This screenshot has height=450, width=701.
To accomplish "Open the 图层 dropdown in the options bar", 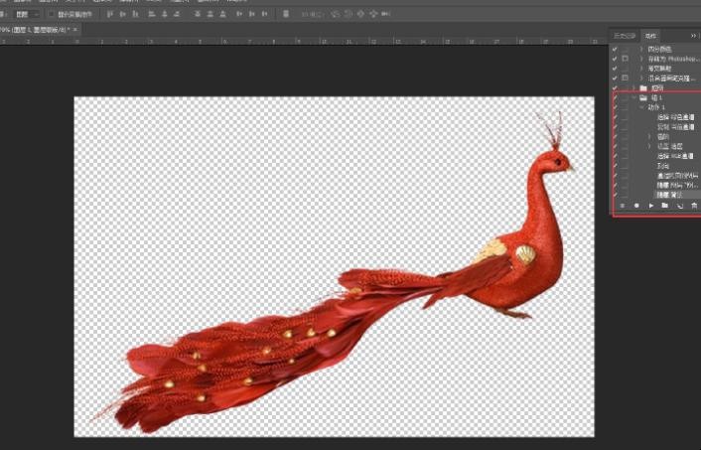I will pos(27,14).
